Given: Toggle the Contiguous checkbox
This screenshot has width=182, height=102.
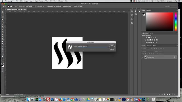Looking at the screenshot, I should (x=55, y=6).
